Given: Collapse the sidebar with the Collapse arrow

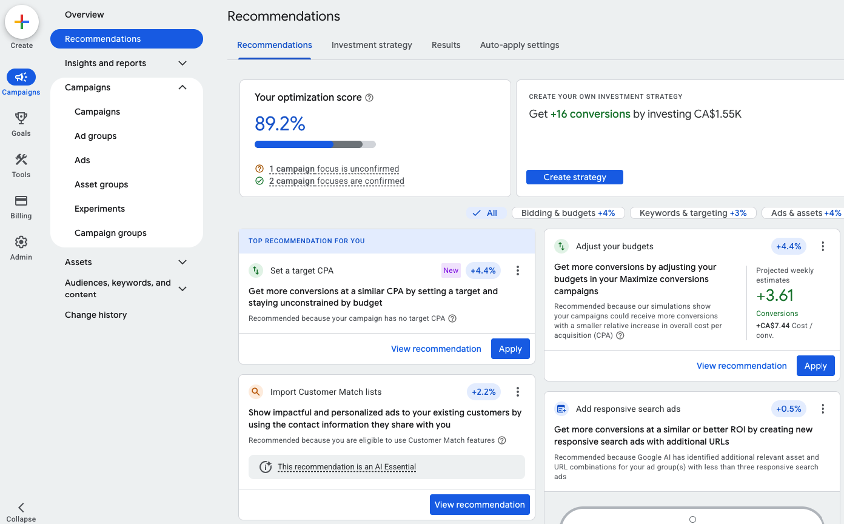Looking at the screenshot, I should [x=21, y=508].
